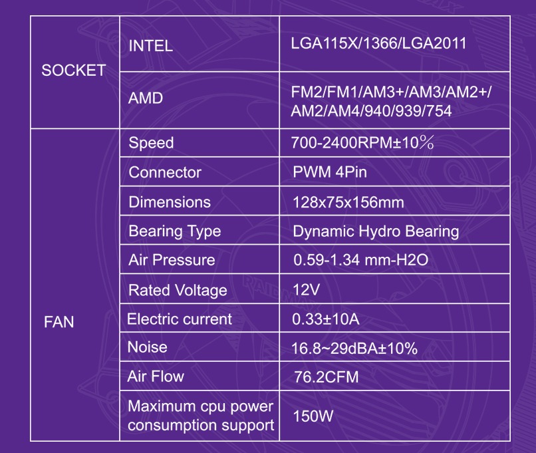Click the FM2/FM1/AM3+ AMD socket list

391,101
